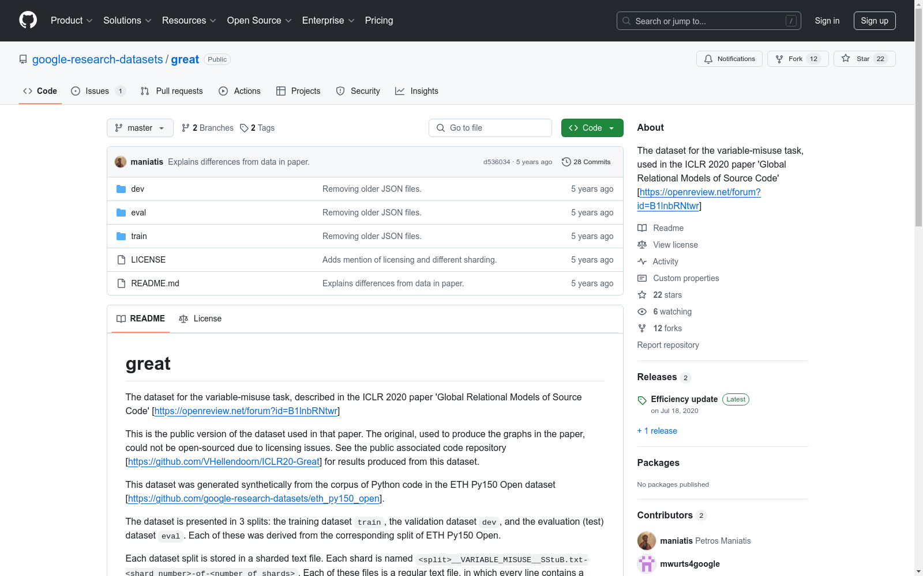Click the mwurts4google contributor avatar
923x576 pixels.
click(x=647, y=564)
